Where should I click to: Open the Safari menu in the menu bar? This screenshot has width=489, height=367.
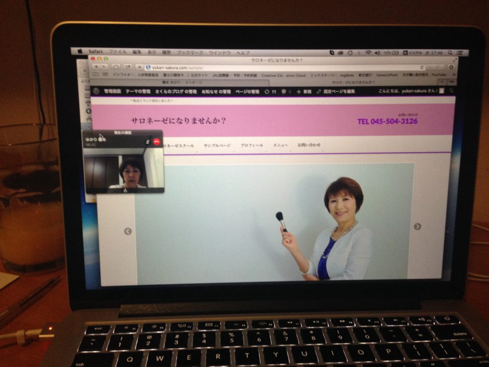(x=96, y=52)
